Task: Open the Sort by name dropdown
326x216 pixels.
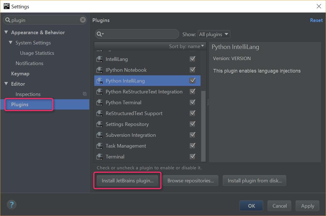Action: pos(186,46)
